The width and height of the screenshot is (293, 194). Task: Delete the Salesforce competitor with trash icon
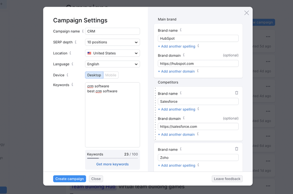[x=237, y=93]
